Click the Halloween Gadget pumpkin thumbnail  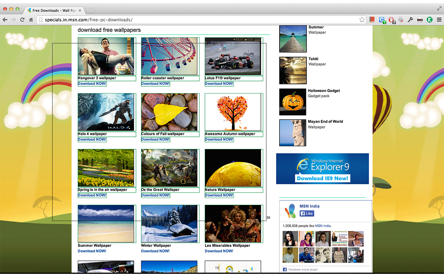[293, 102]
